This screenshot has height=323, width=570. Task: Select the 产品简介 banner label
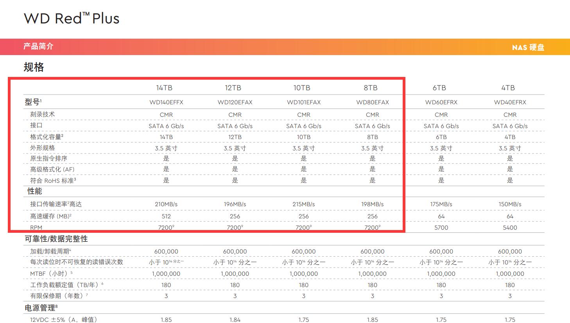[38, 46]
